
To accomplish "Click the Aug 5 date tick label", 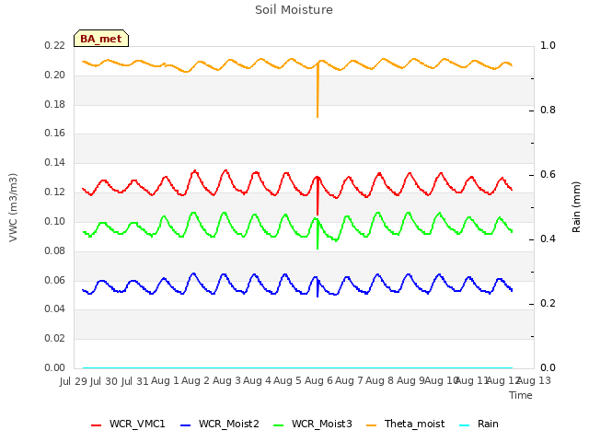I will point(287,381).
